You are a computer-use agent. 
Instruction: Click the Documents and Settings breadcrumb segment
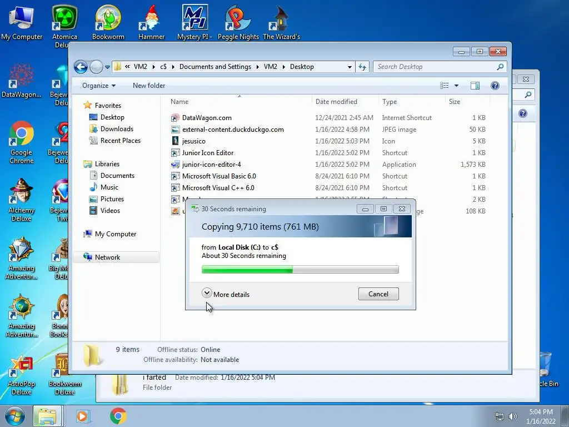pyautogui.click(x=215, y=67)
